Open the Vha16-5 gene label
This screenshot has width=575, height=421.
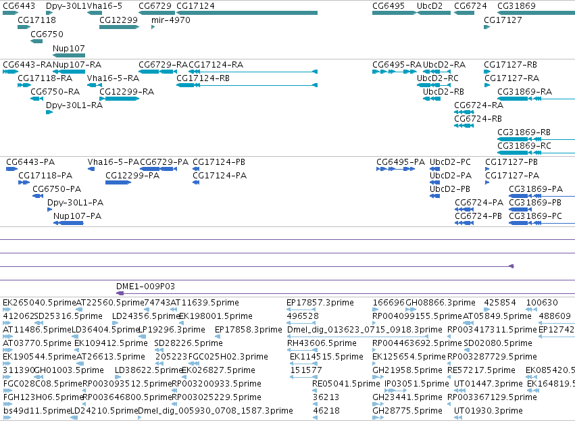coord(105,6)
